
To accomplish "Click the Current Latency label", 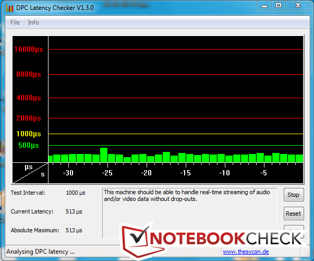I will [x=32, y=211].
